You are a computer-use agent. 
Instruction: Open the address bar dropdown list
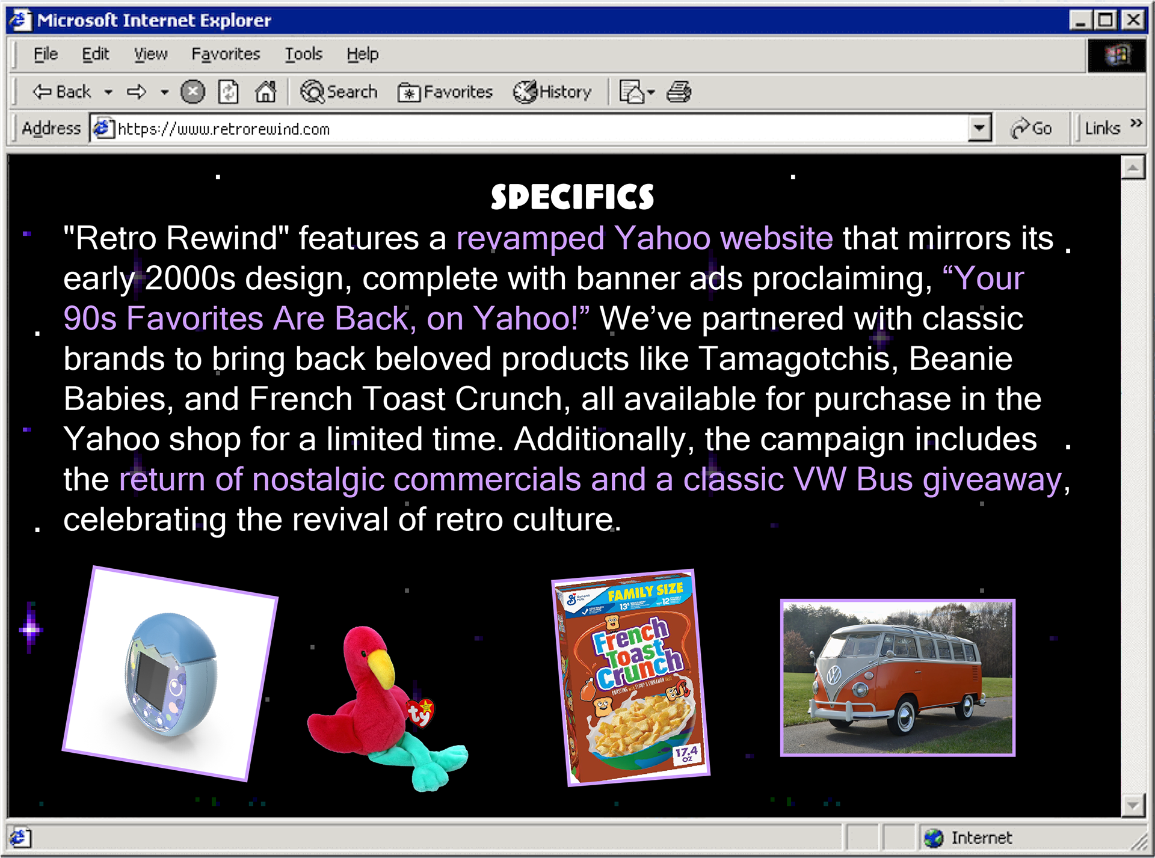(x=979, y=128)
